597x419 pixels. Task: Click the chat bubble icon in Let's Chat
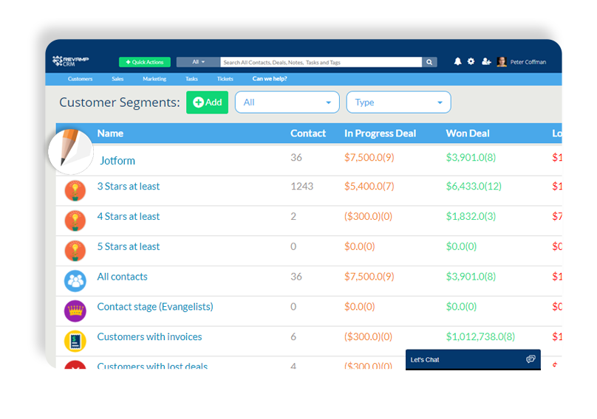coord(531,359)
